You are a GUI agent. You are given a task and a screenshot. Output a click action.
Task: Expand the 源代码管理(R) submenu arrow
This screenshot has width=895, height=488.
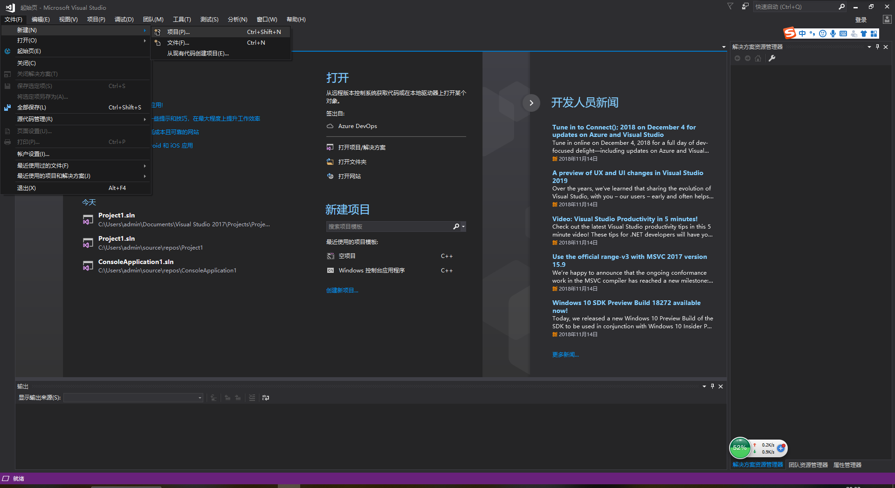click(x=145, y=119)
